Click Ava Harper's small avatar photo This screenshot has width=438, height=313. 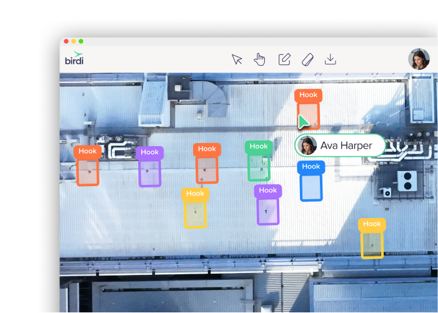pos(307,146)
